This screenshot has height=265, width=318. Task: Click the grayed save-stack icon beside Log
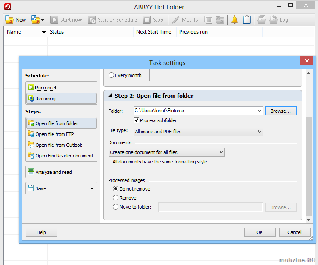pyautogui.click(x=262, y=20)
